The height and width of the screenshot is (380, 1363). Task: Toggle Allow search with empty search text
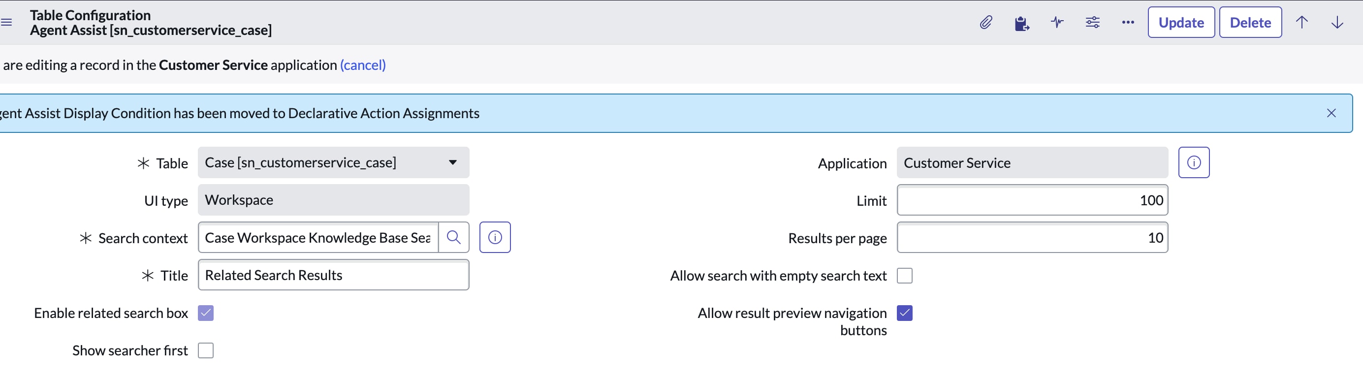905,275
